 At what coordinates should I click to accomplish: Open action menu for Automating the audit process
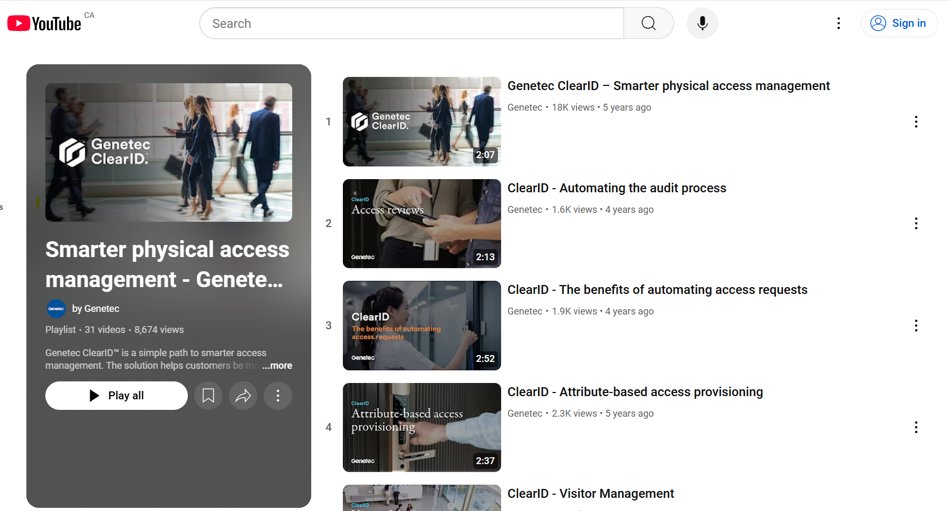point(916,223)
